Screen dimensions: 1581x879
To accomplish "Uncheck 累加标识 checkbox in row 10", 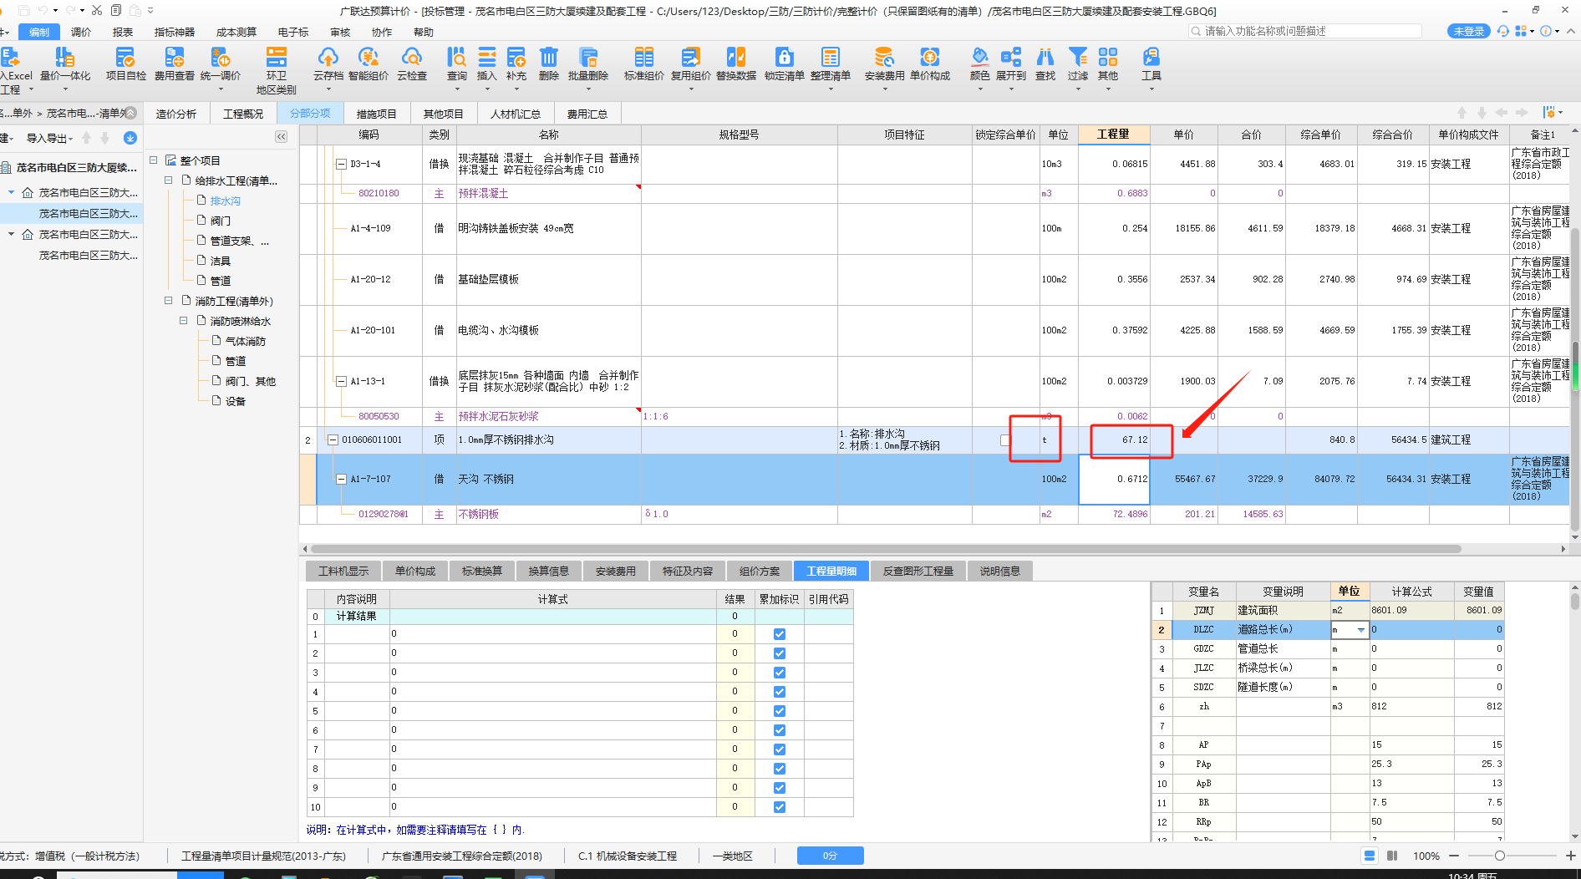I will click(780, 807).
